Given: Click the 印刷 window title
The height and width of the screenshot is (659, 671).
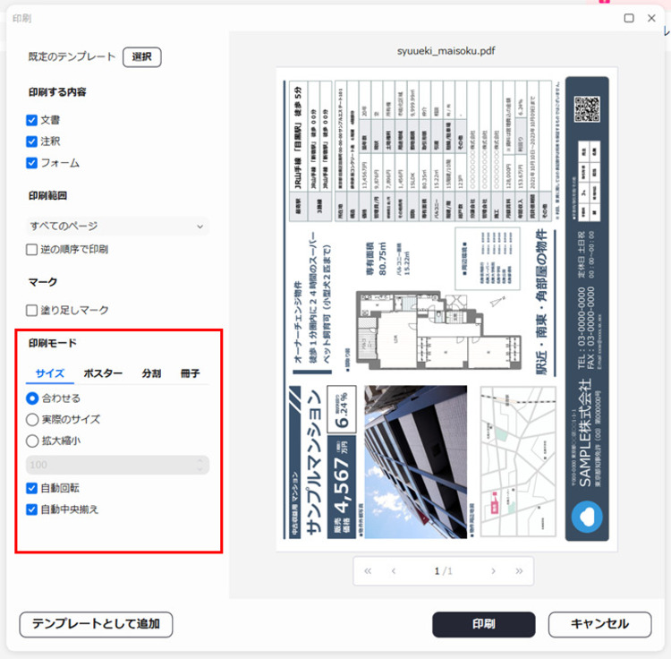Looking at the screenshot, I should click(x=21, y=19).
